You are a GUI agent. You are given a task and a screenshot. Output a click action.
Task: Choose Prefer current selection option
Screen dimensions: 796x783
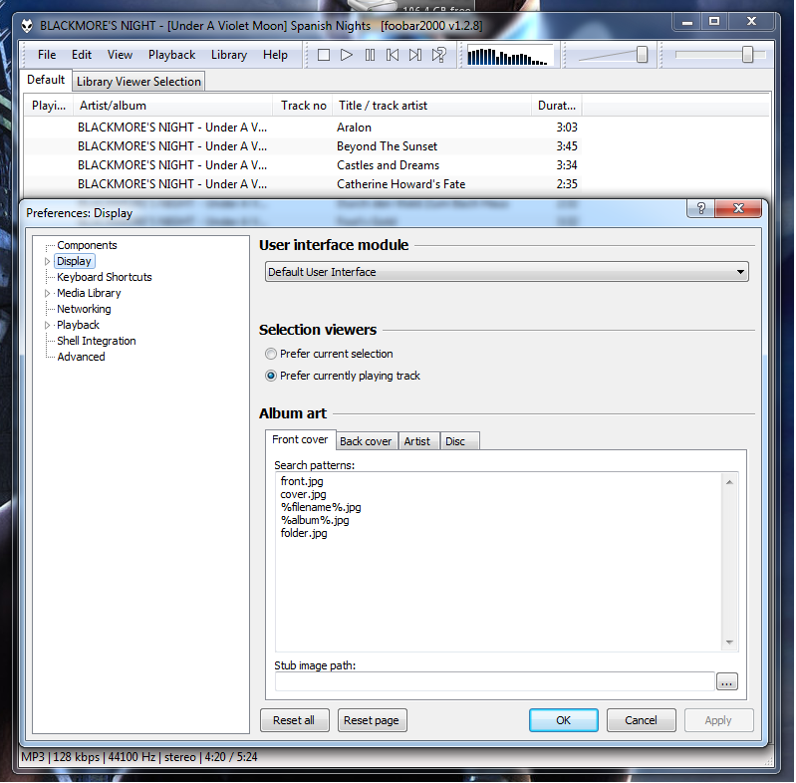tap(329, 354)
